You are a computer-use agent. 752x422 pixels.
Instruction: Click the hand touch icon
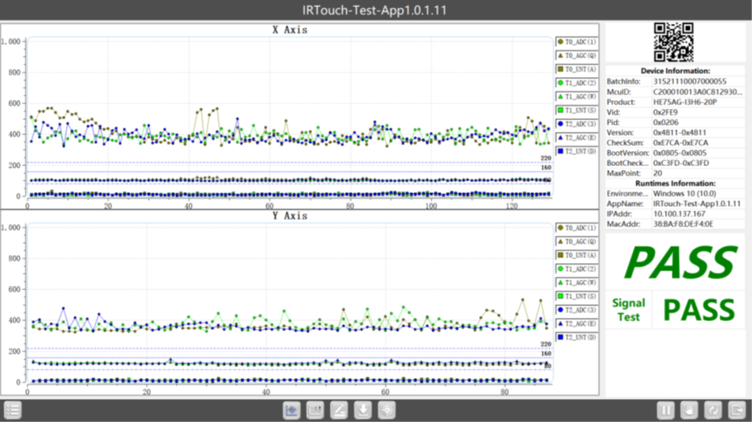[x=689, y=410]
